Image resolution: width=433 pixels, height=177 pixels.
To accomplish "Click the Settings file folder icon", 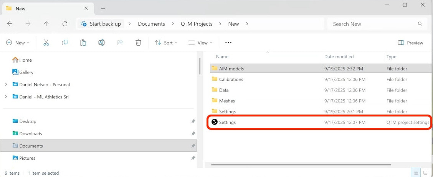I will tap(215, 111).
